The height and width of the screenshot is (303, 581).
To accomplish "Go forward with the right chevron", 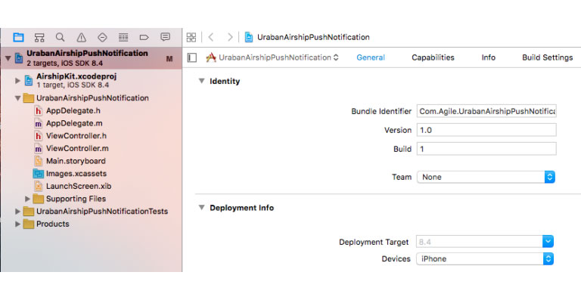I will click(230, 37).
